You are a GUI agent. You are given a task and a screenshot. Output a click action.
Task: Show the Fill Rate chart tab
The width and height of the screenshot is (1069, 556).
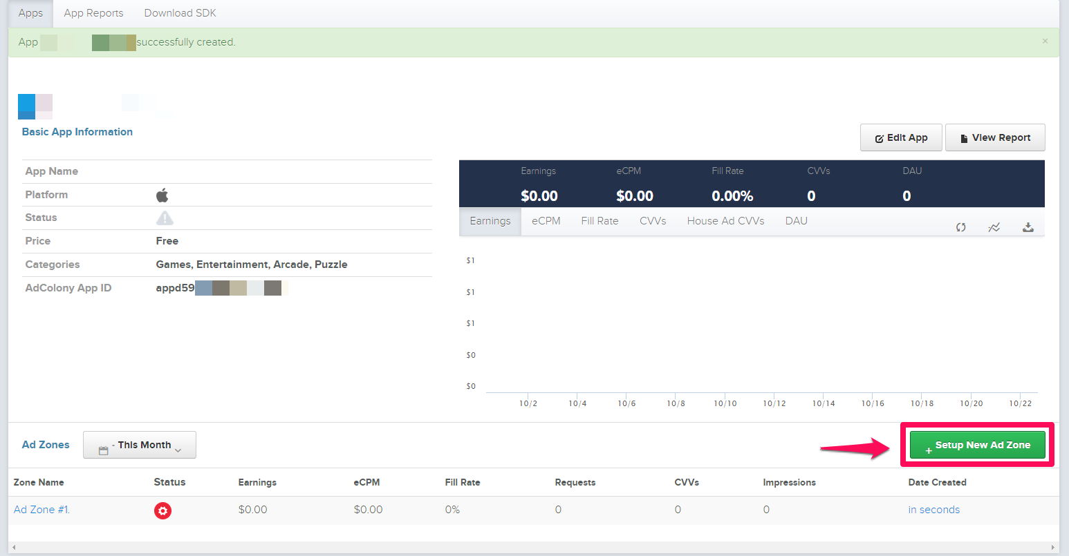[x=599, y=221]
